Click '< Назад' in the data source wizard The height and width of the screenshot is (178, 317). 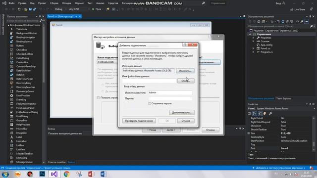pos(151,130)
